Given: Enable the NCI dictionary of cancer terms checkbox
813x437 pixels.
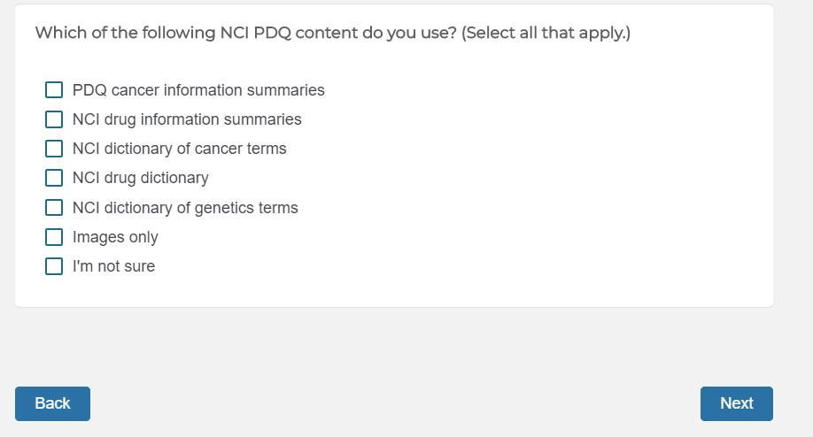Looking at the screenshot, I should pos(54,149).
